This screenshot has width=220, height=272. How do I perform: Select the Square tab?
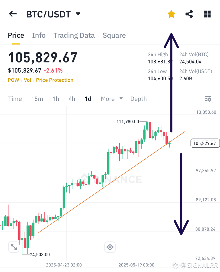click(x=114, y=35)
